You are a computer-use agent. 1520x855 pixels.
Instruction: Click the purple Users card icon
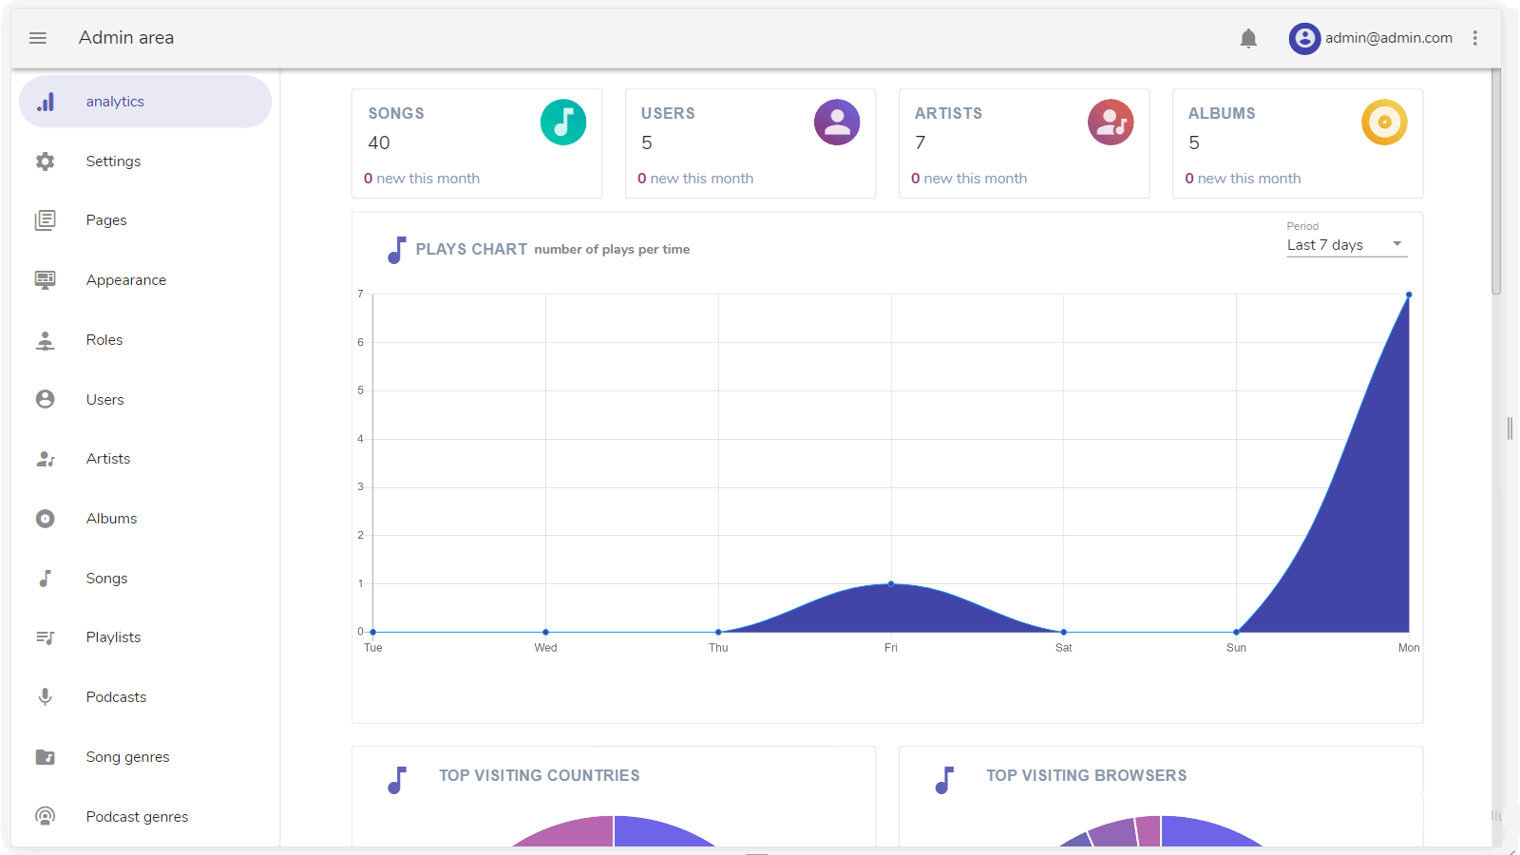[x=837, y=123]
